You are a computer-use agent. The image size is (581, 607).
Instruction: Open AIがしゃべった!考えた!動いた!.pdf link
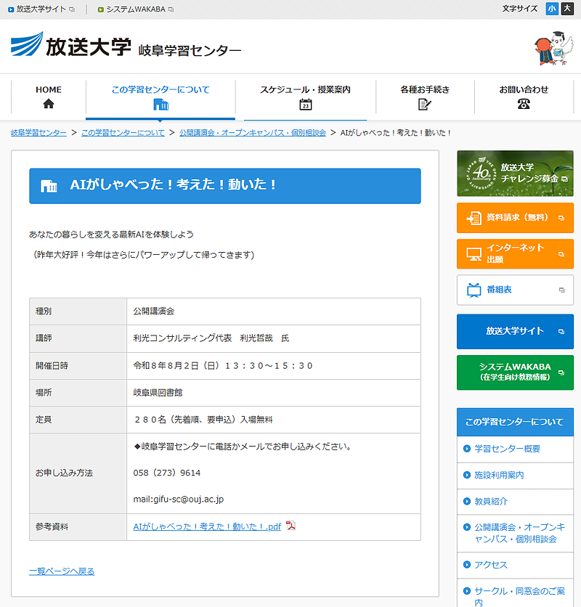[207, 526]
